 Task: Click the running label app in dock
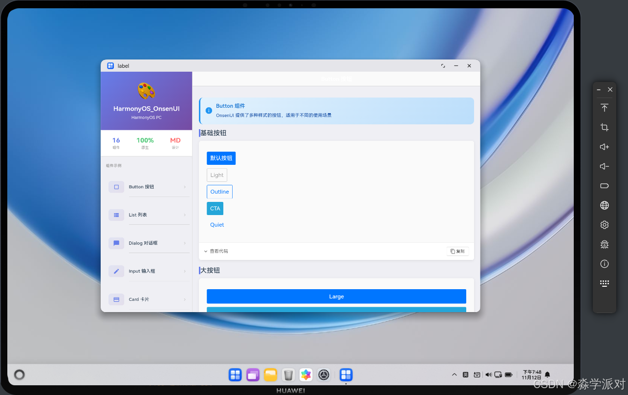click(x=346, y=375)
